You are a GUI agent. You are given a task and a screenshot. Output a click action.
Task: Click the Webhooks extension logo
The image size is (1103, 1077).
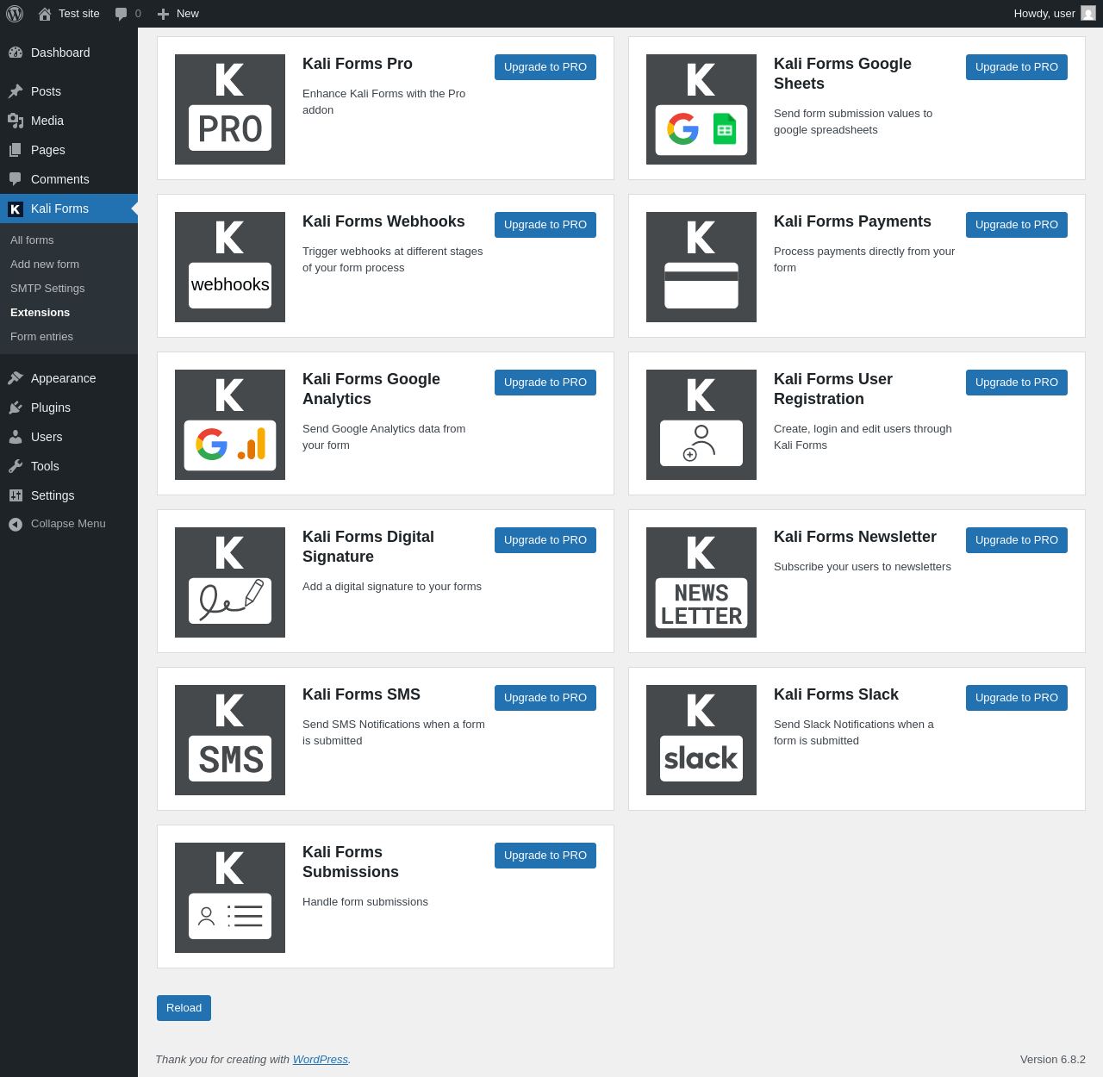point(230,267)
